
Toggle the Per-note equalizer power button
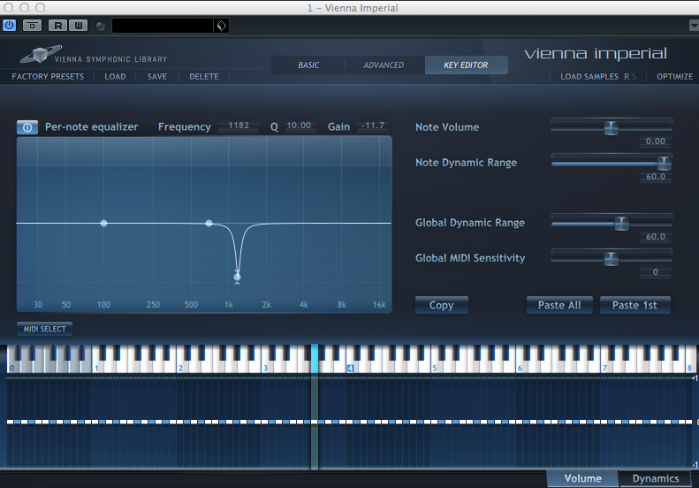(x=27, y=127)
